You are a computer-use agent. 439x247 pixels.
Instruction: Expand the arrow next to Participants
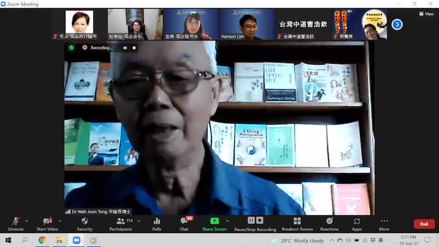[x=139, y=221]
